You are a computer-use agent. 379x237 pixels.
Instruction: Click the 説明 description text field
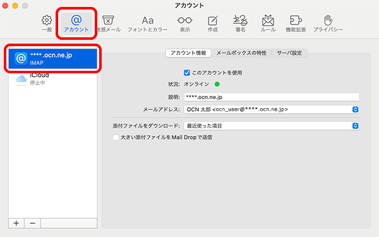click(x=272, y=97)
